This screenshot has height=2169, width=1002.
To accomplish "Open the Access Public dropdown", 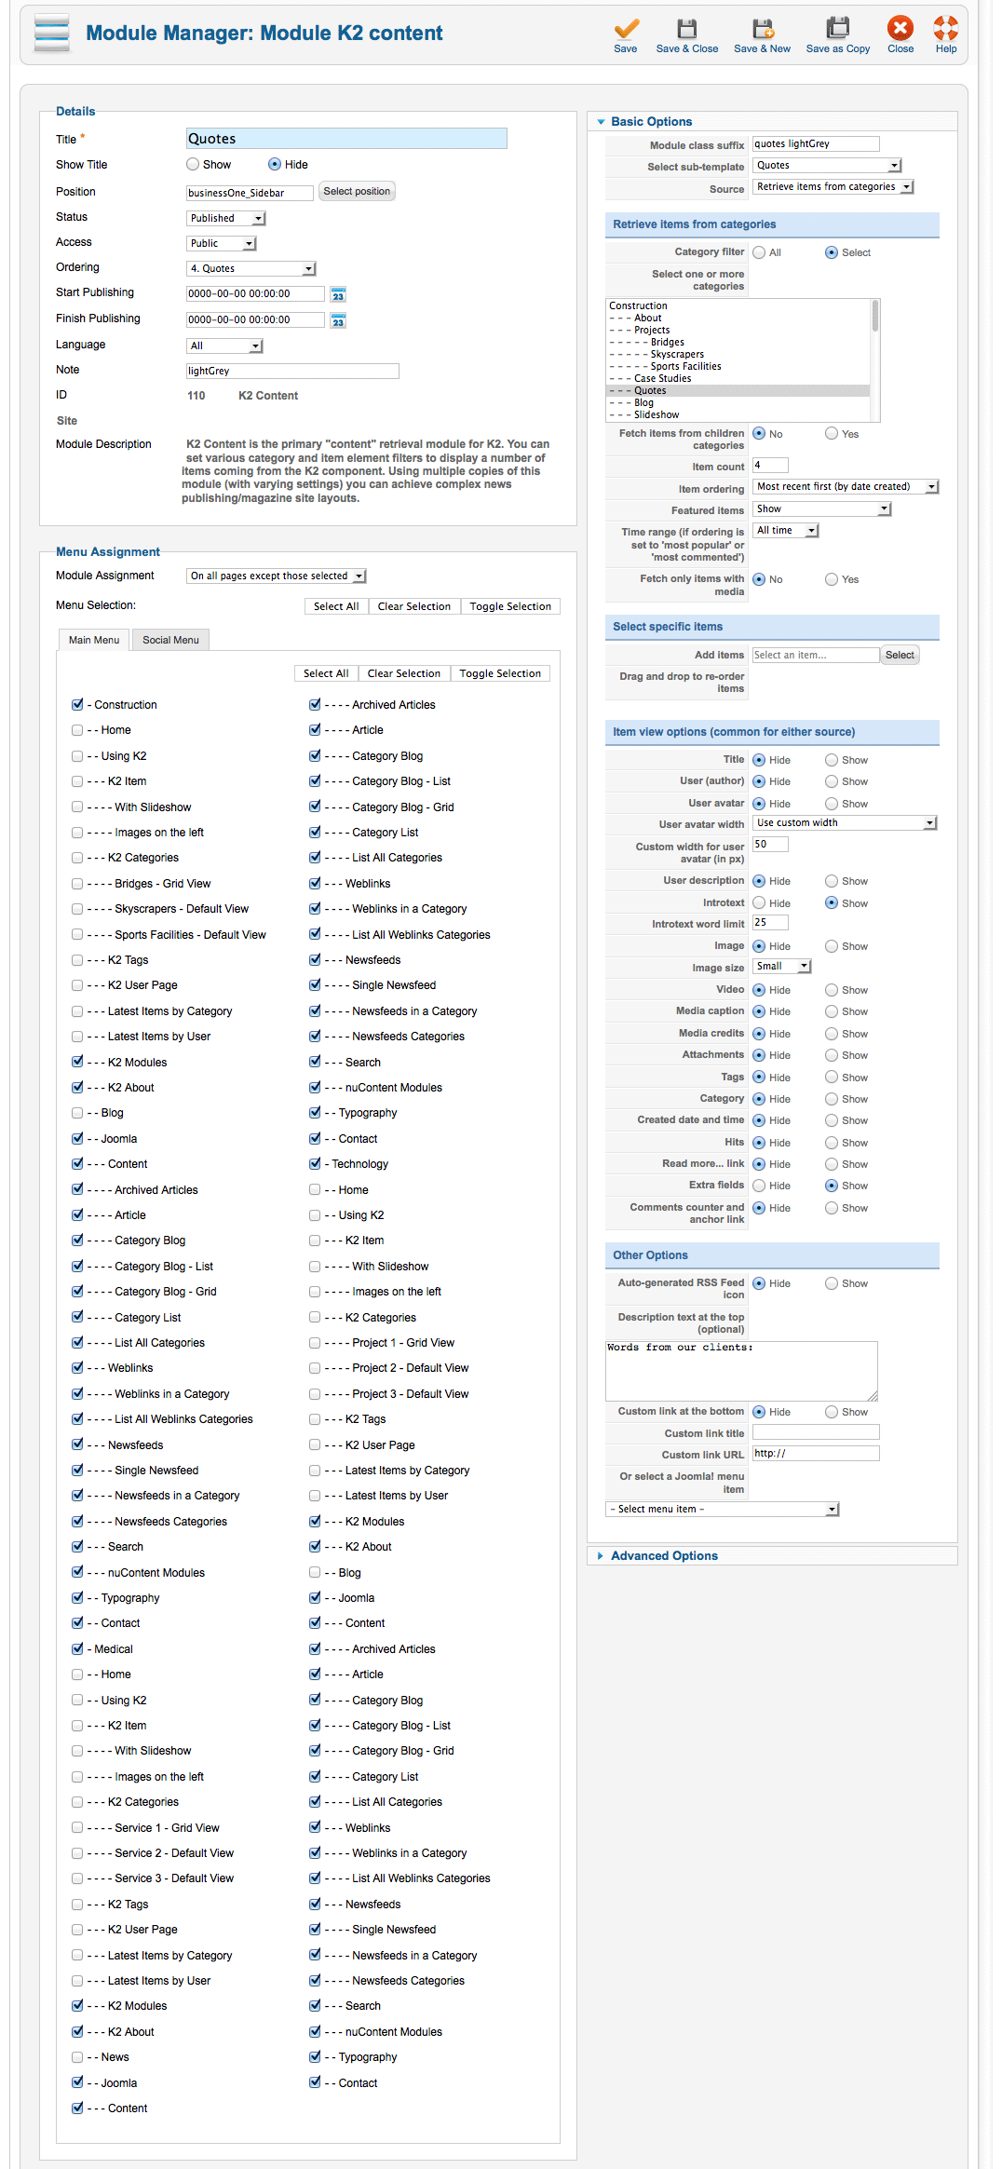I will coord(222,244).
